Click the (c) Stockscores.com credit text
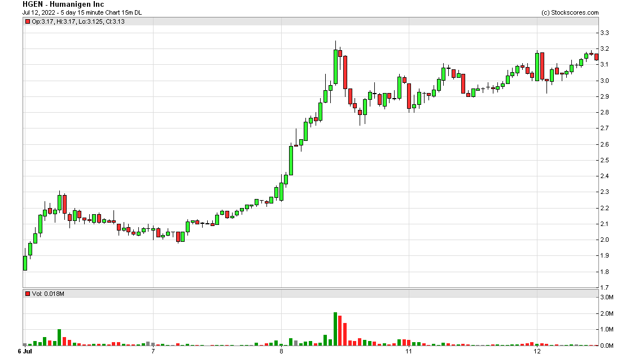The height and width of the screenshot is (363, 621). [x=570, y=12]
